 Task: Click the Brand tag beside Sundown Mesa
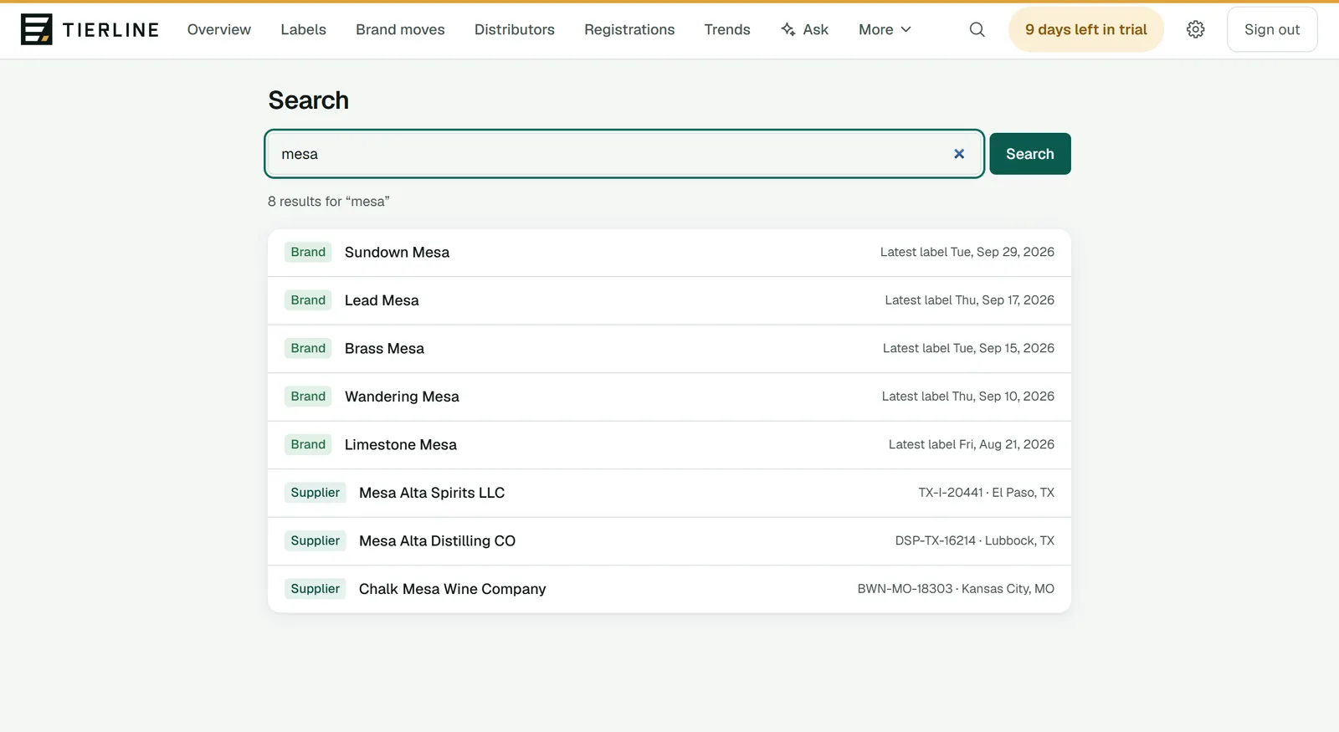[x=308, y=253]
